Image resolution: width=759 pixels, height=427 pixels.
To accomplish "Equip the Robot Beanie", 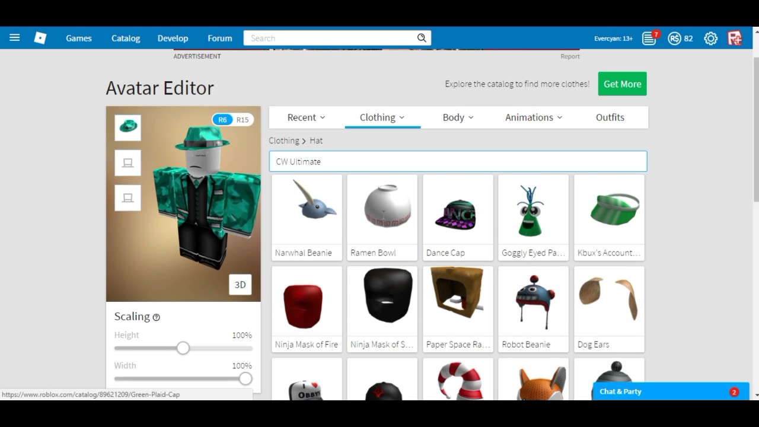I will 534,301.
